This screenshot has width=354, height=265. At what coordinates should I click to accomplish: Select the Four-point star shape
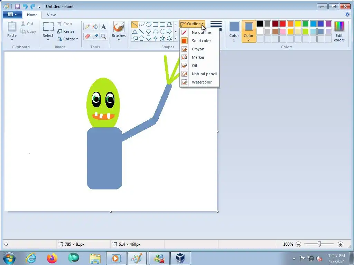155,38
